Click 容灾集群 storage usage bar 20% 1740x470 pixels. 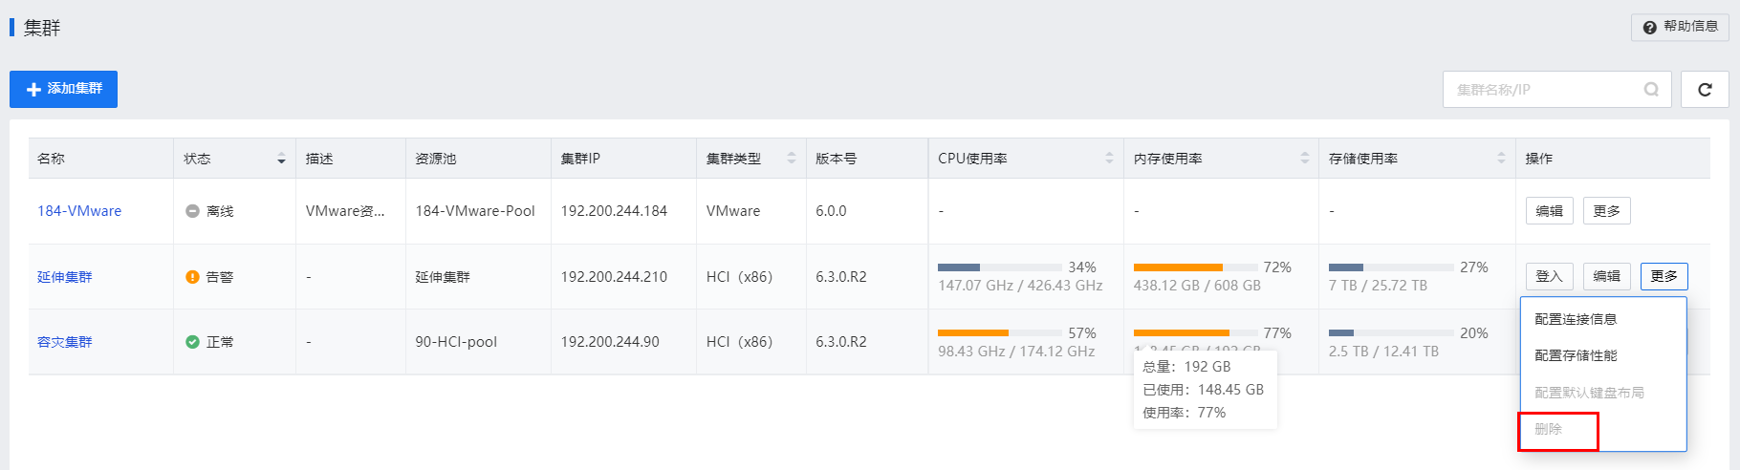click(x=1391, y=333)
